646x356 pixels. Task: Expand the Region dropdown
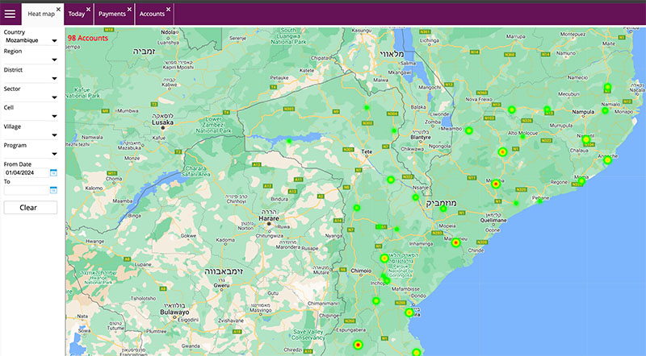coord(54,60)
